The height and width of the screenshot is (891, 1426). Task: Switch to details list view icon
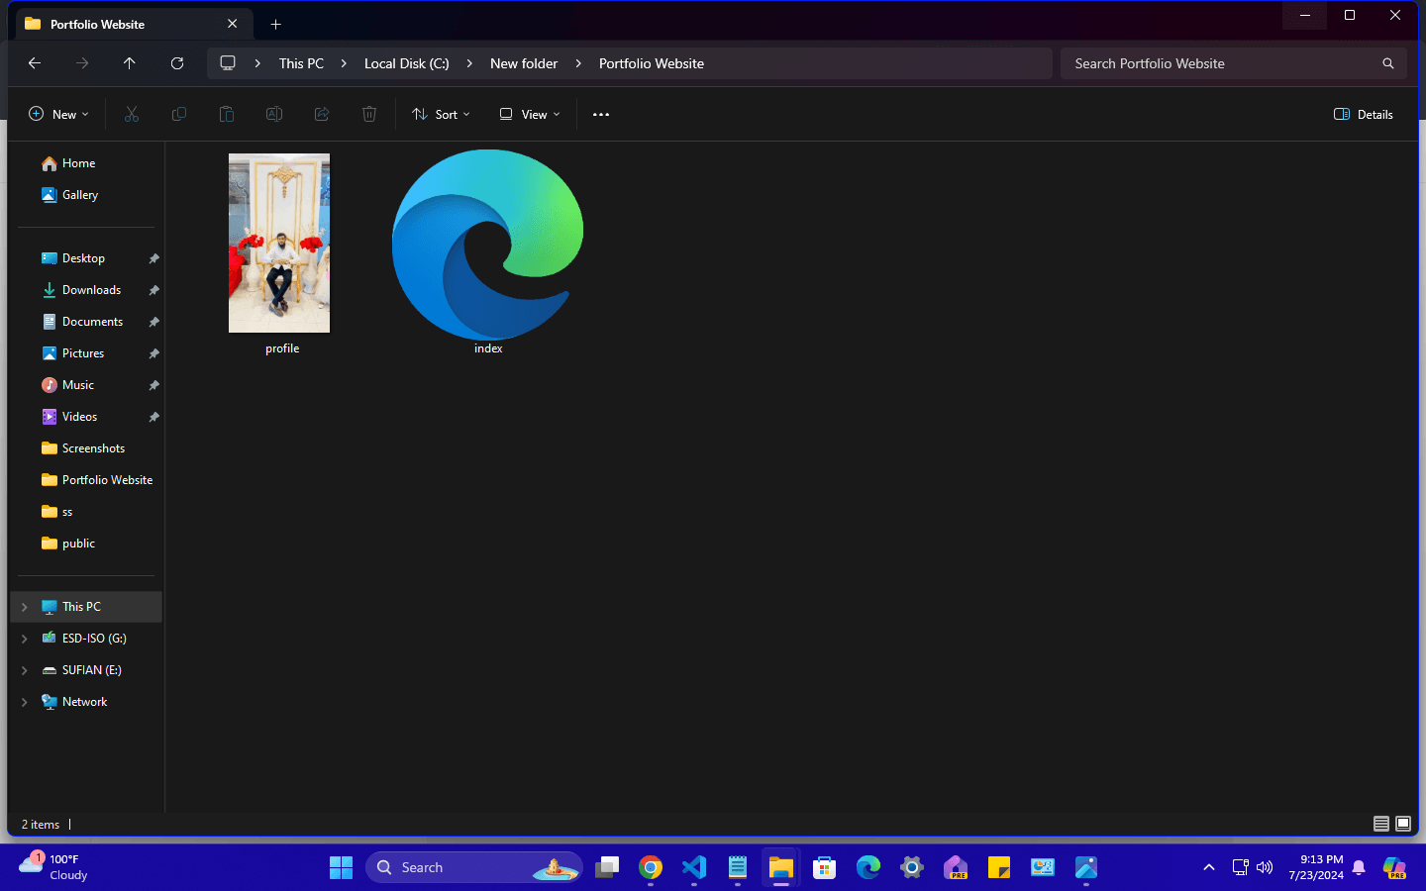tap(1381, 824)
